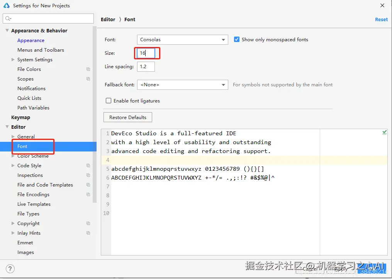Screen dimensions: 392x279
Task: Open help with the question mark button
Action: (x=10, y=269)
